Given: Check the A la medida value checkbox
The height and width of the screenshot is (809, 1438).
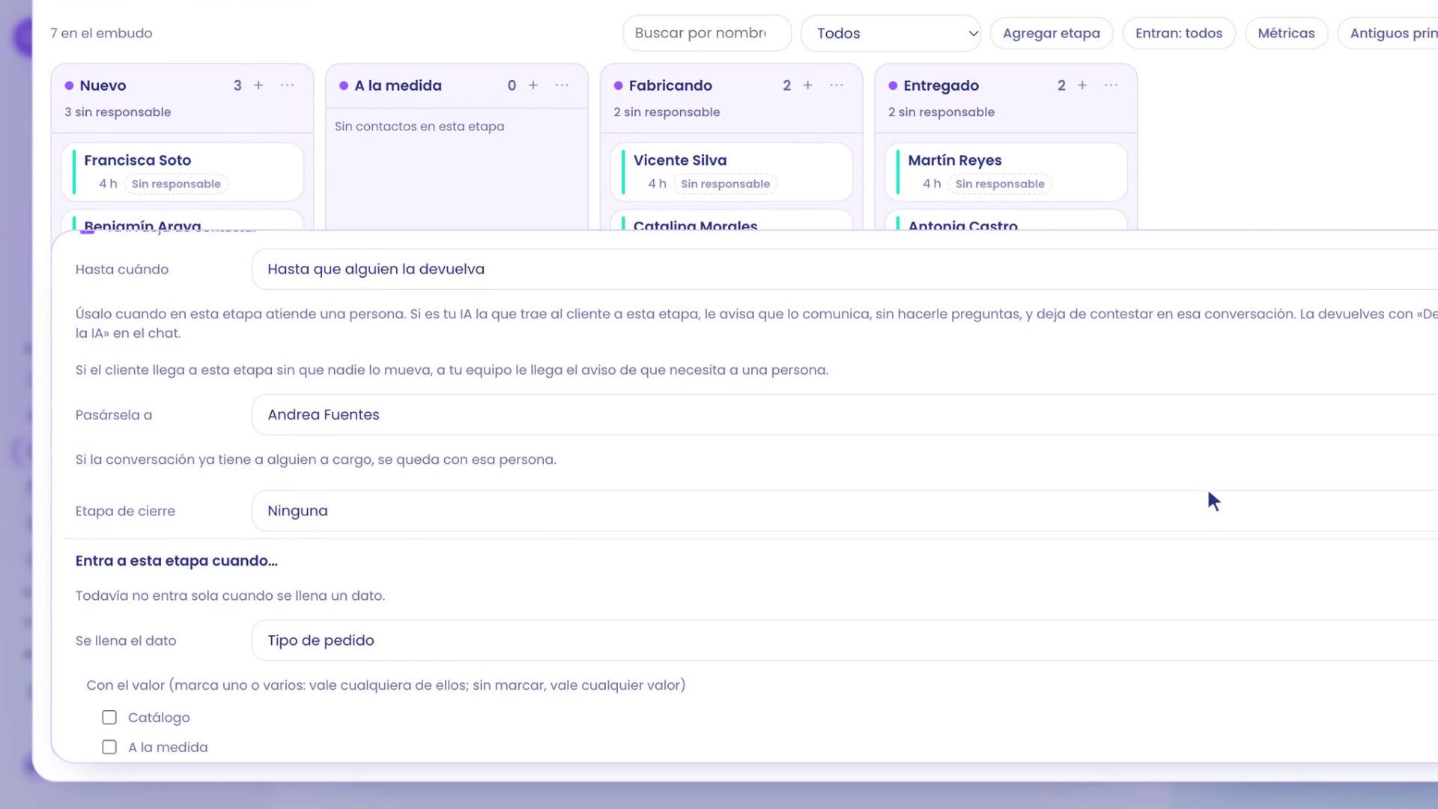Looking at the screenshot, I should click(109, 748).
